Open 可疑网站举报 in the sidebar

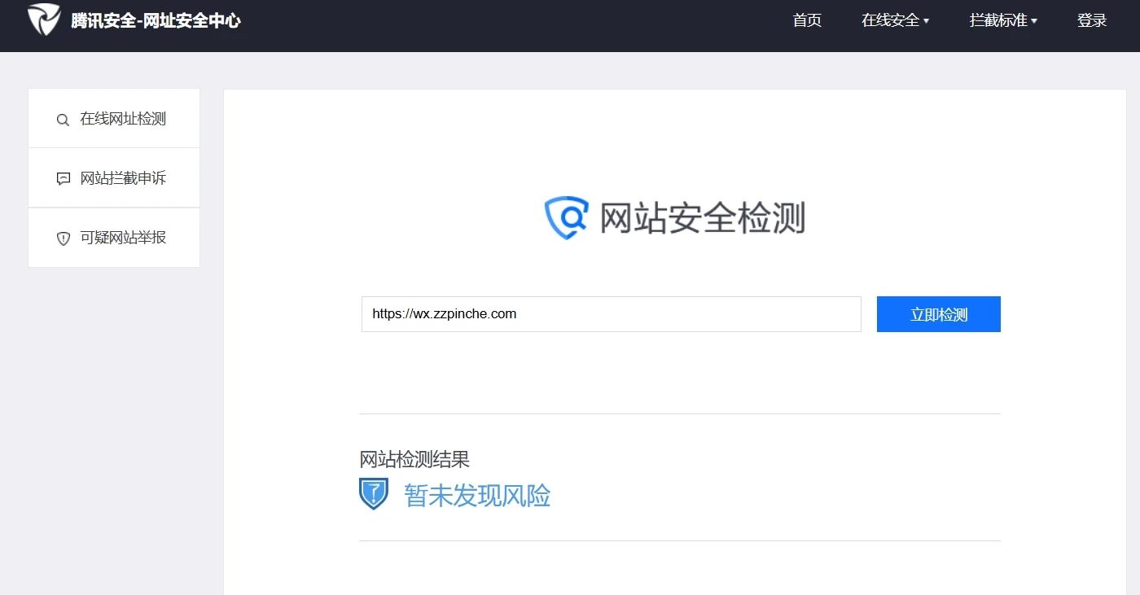(x=114, y=238)
